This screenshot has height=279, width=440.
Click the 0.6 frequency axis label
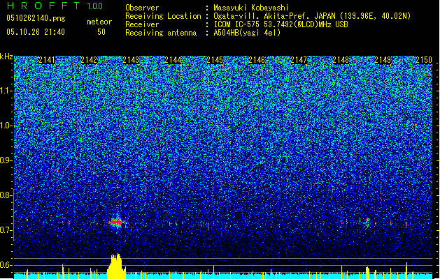click(5, 265)
